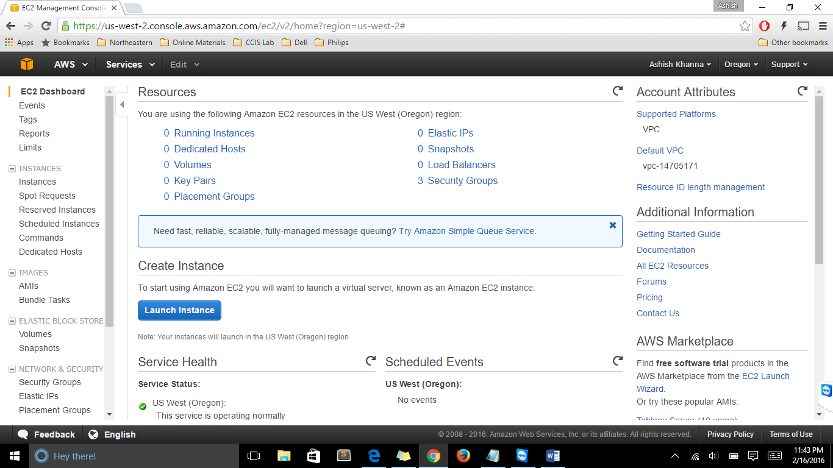Open the Ashish Khanna account menu
The image size is (833, 468).
tap(680, 65)
